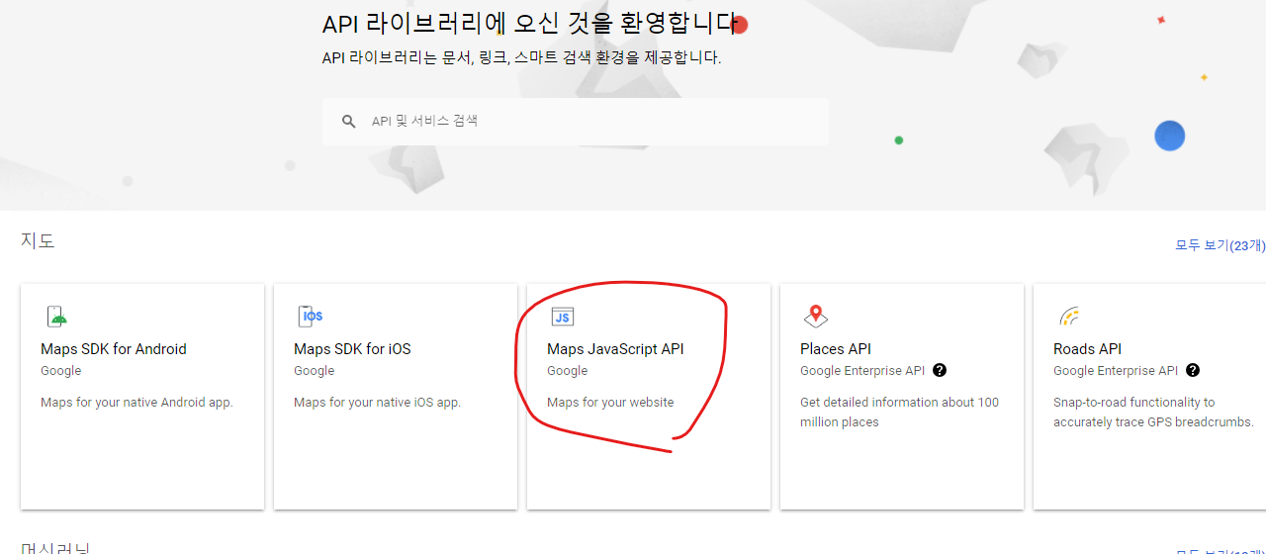Click the Roads API icon
The image size is (1266, 554).
coord(1069,317)
